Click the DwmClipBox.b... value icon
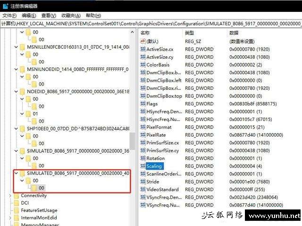The width and height of the screenshot is (302, 226). point(143,72)
